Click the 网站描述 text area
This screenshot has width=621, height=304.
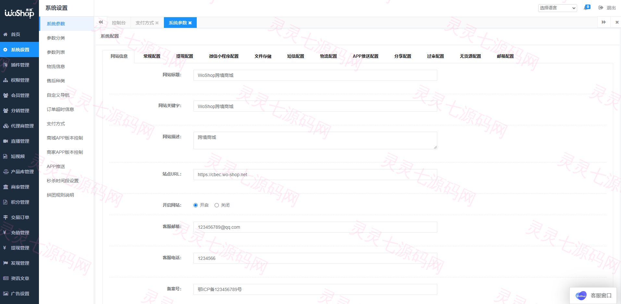pos(315,140)
